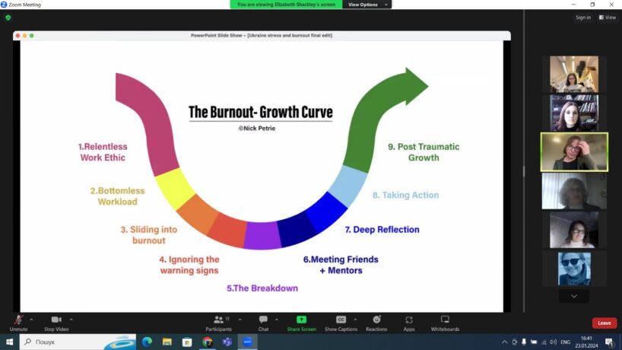This screenshot has width=622, height=350.
Task: Open the Chat panel
Action: [263, 321]
